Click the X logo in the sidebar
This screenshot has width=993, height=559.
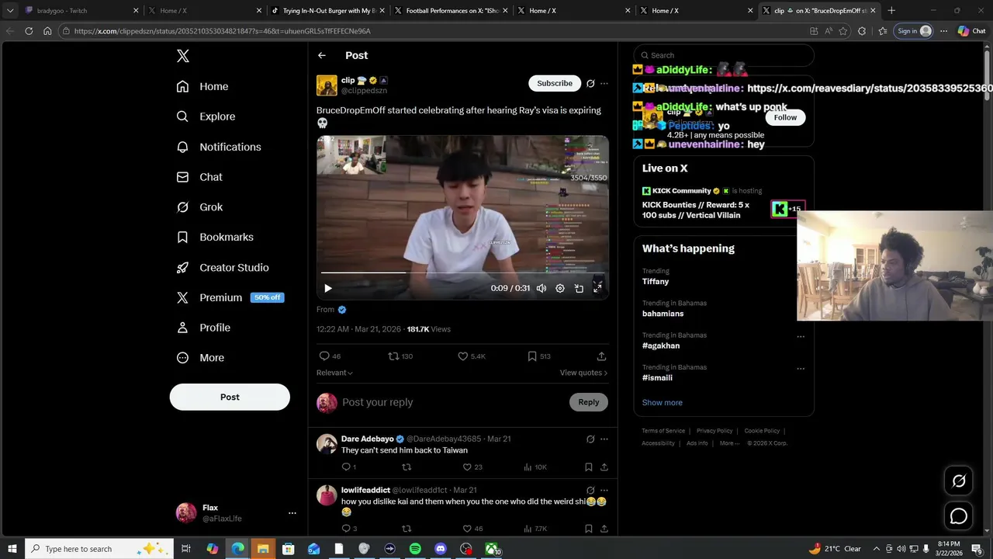[x=183, y=56]
